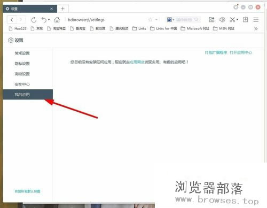Click the 应用商店 link in the message
Image resolution: width=267 pixels, height=208 pixels.
coord(137,62)
